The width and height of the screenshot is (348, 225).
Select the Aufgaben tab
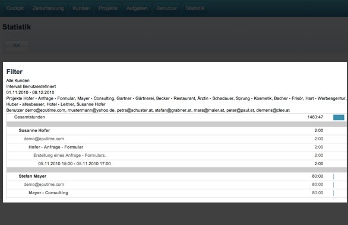[x=137, y=8]
